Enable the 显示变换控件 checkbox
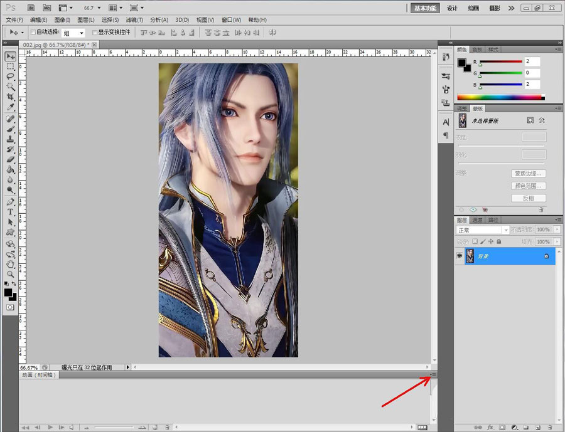Screen dimensions: 565x432 95,32
